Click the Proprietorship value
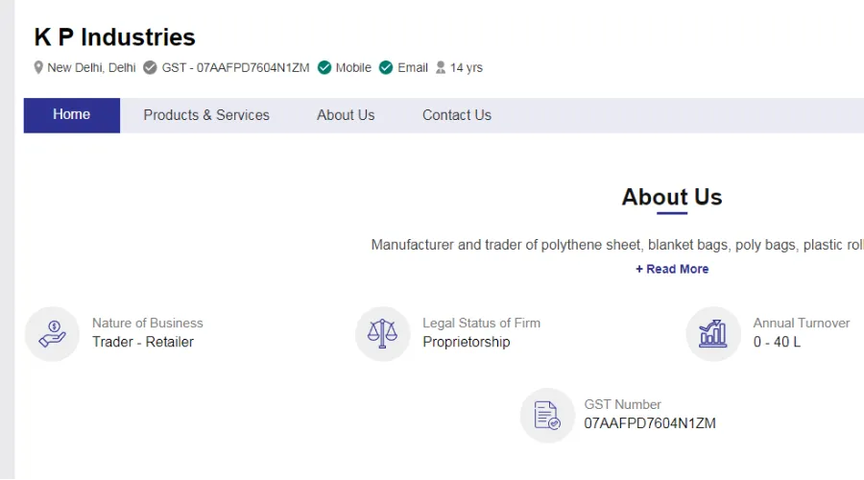Image resolution: width=864 pixels, height=480 pixels. click(467, 342)
